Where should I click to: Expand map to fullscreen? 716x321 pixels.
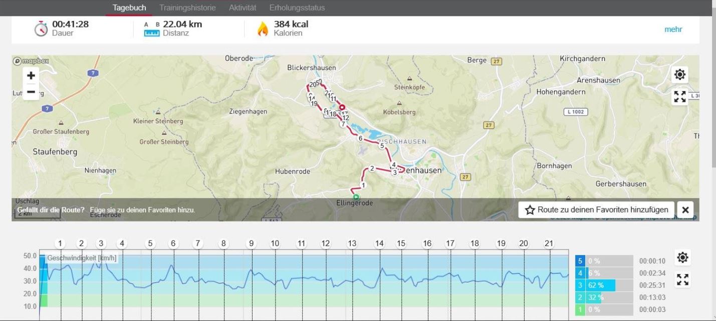pos(679,96)
